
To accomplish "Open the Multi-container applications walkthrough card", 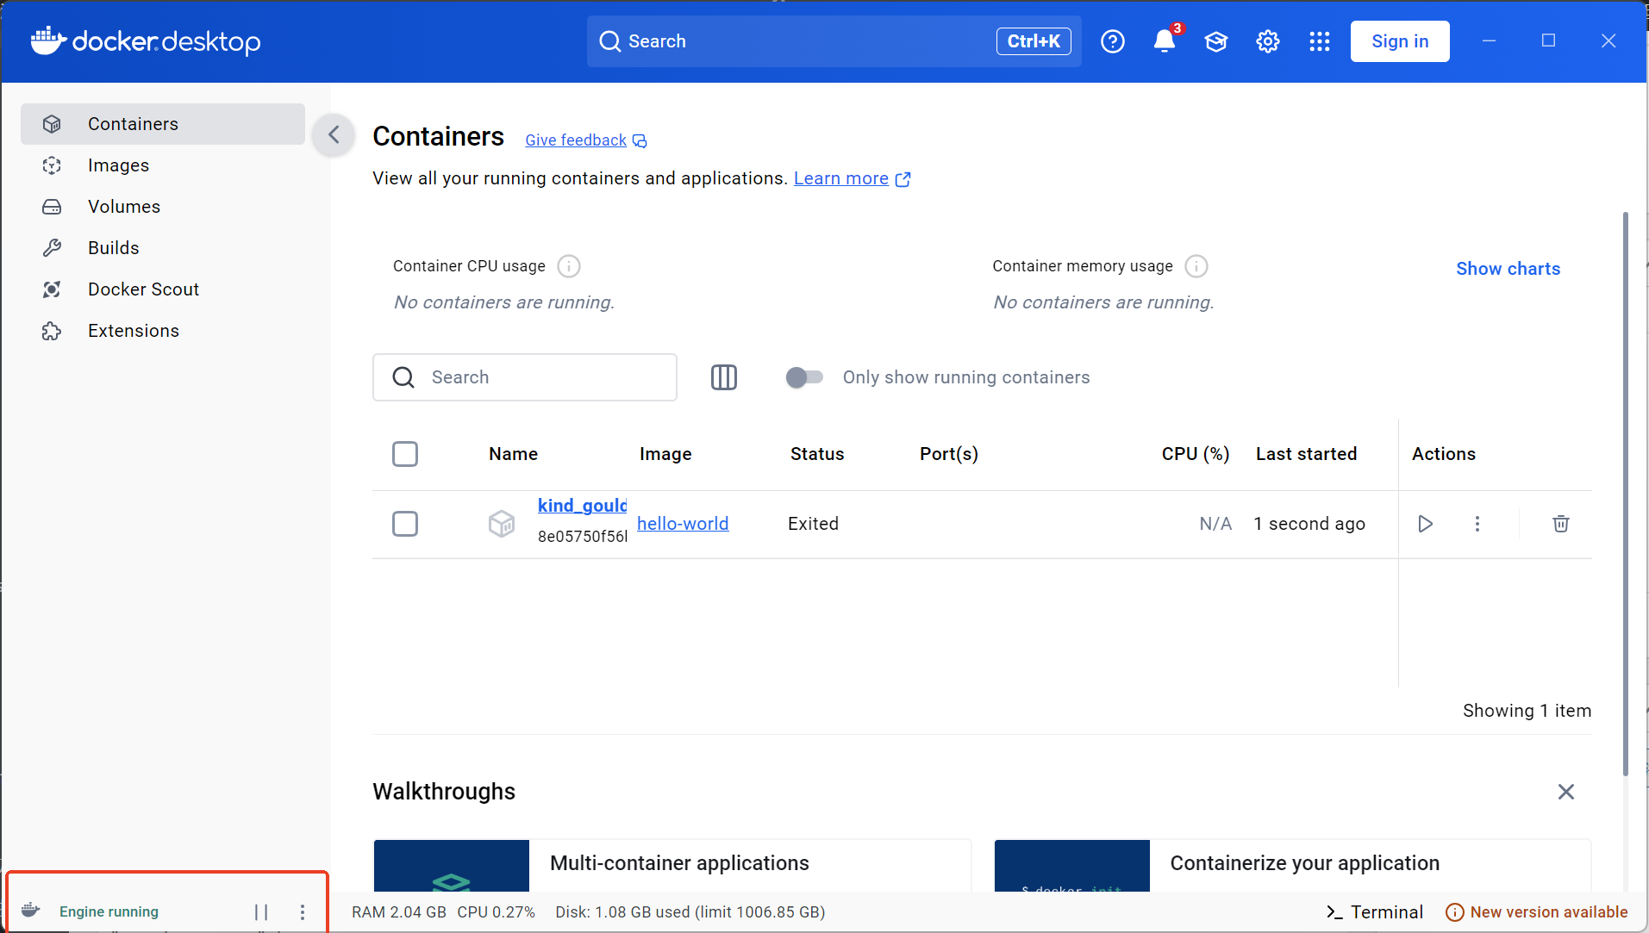I will coord(672,866).
